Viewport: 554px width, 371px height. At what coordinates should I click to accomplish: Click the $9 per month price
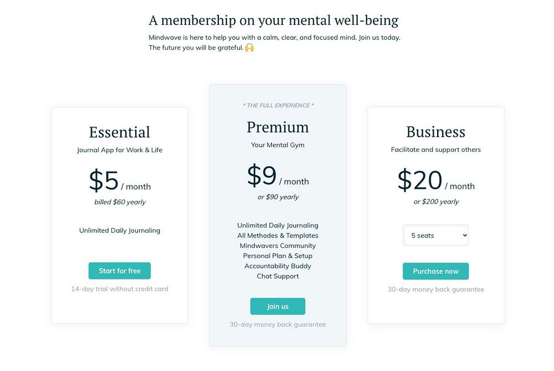(278, 177)
